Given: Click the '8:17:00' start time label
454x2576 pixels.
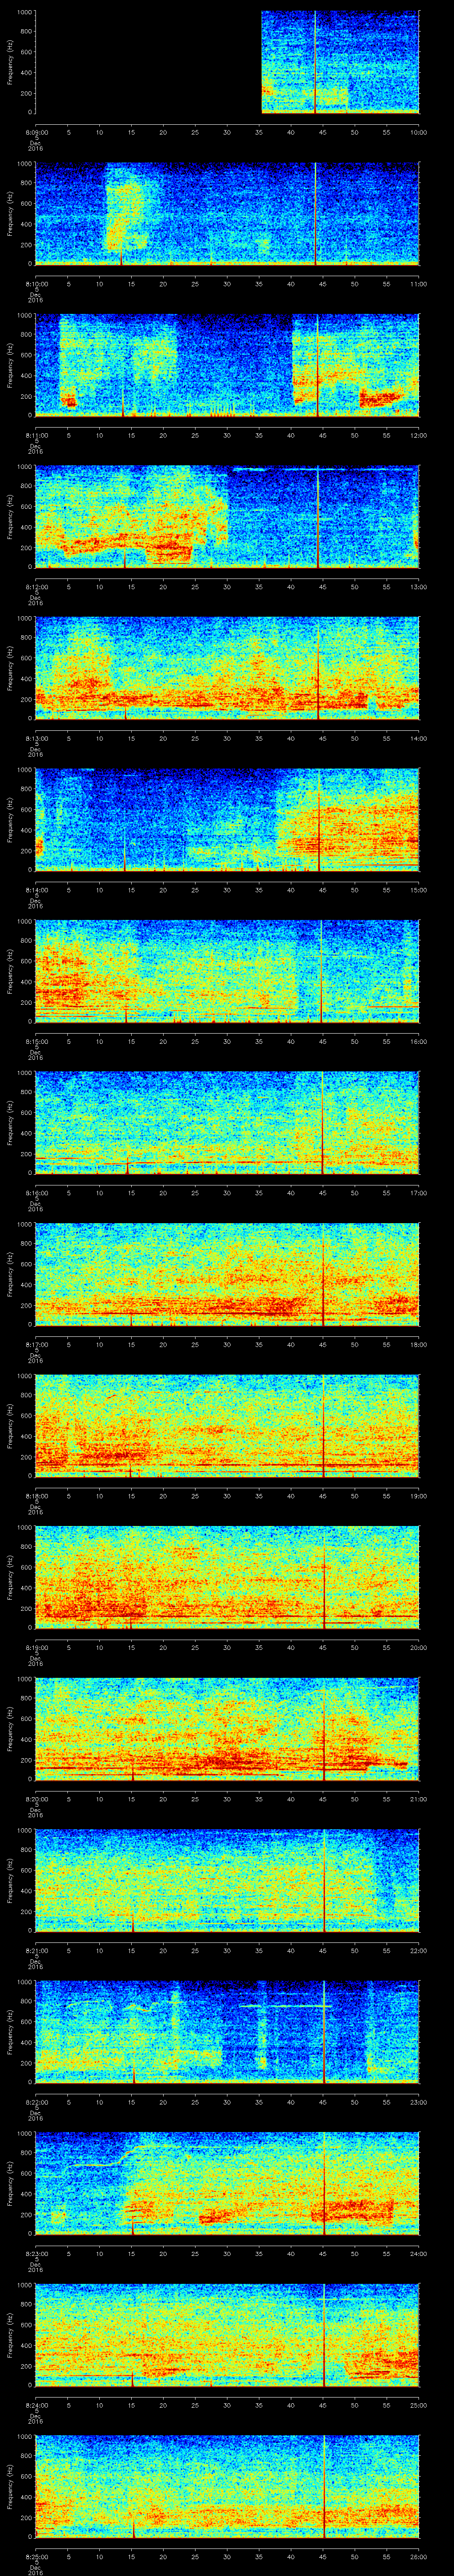Looking at the screenshot, I should pyautogui.click(x=36, y=1344).
